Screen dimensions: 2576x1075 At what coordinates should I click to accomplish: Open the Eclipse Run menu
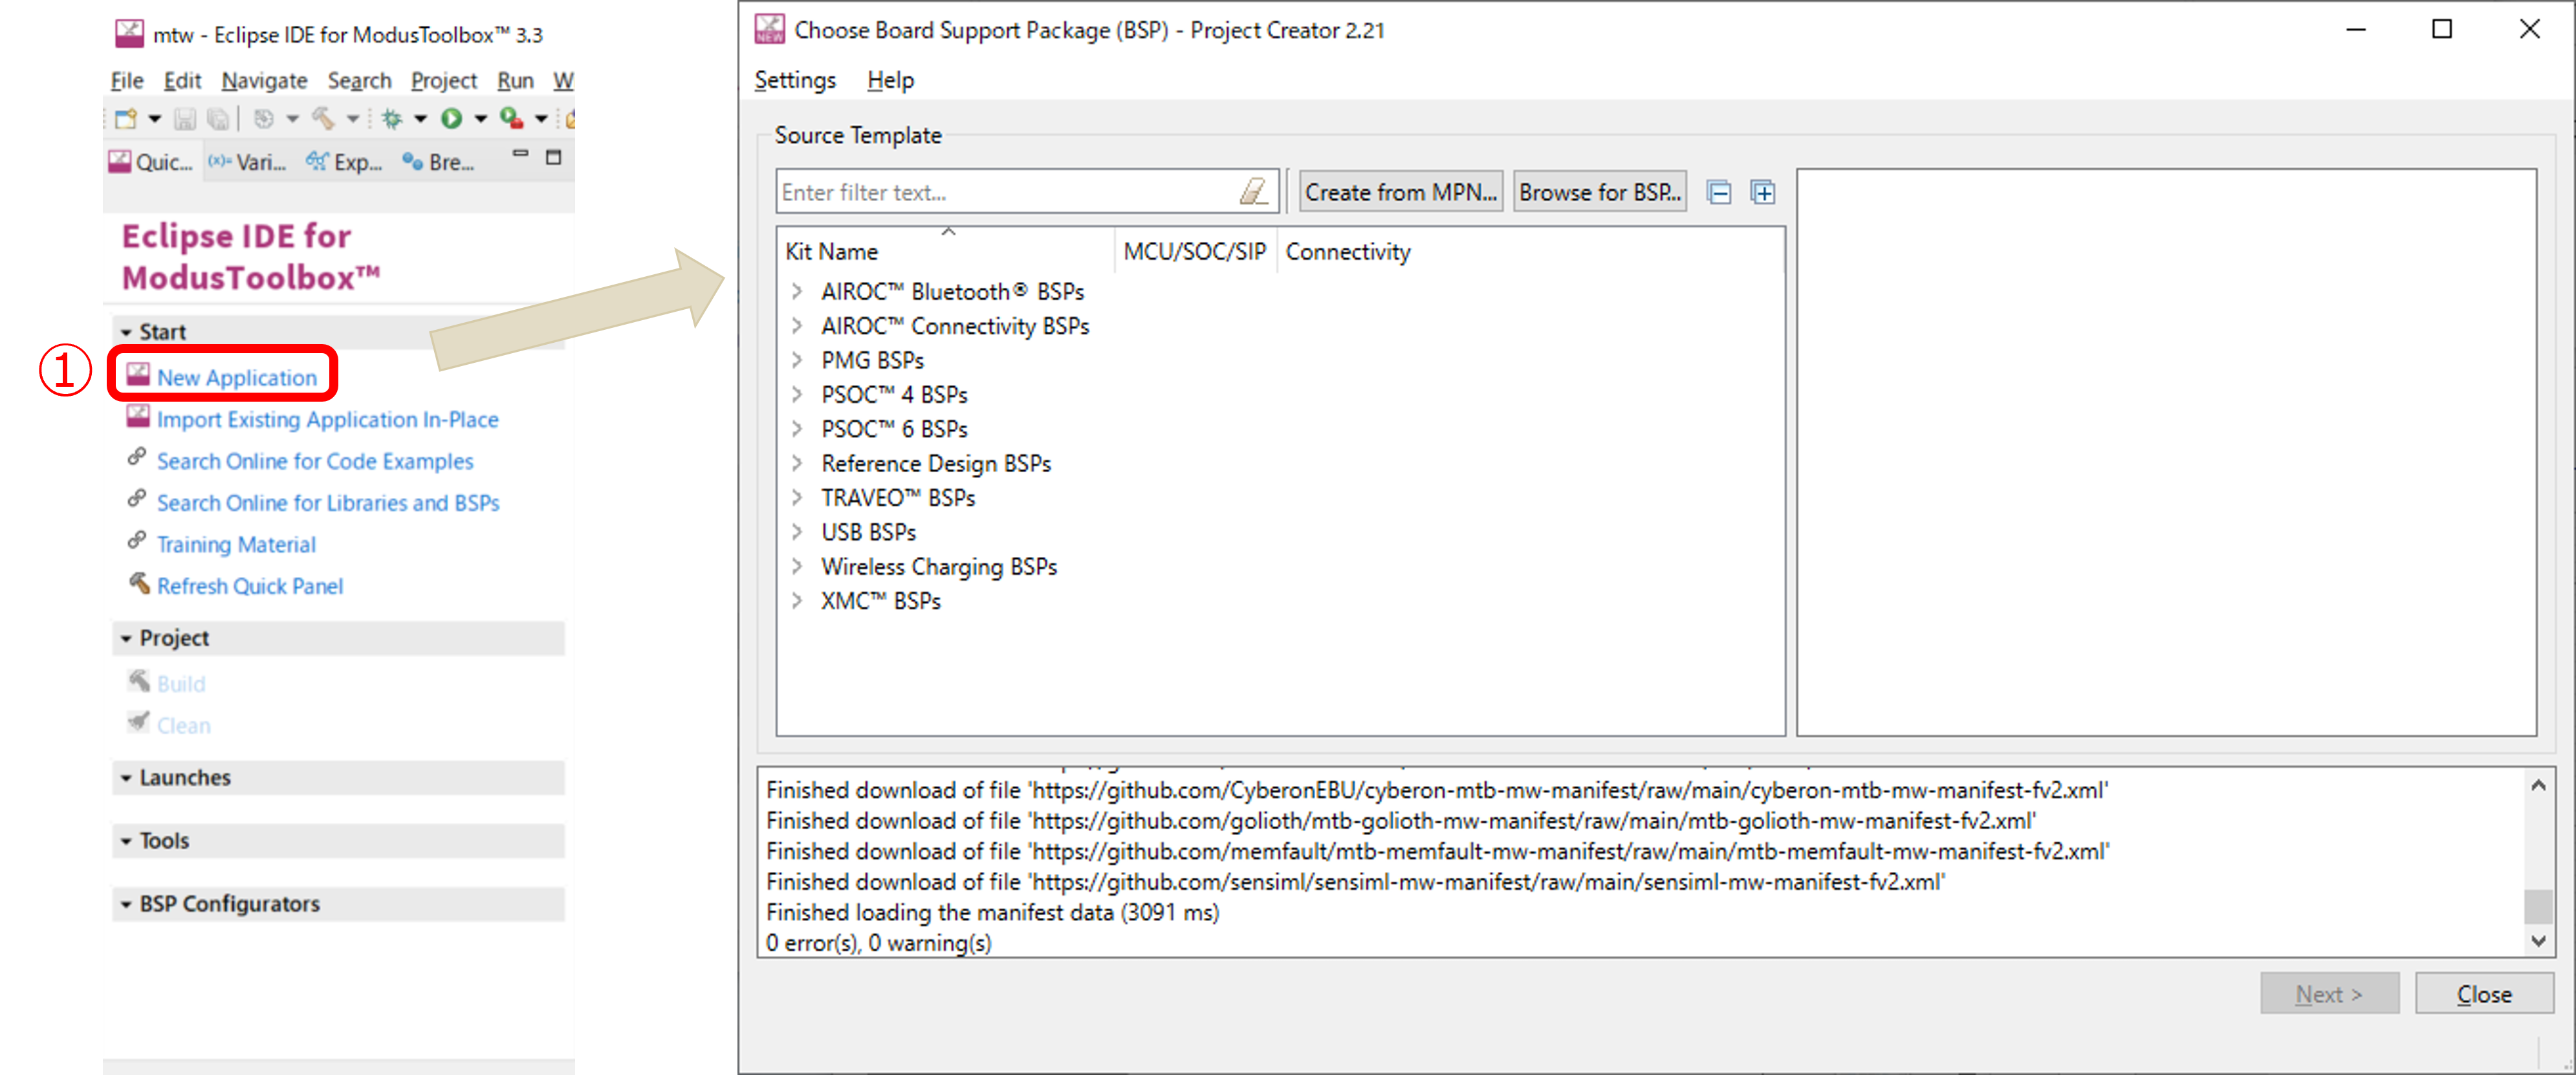click(x=515, y=80)
